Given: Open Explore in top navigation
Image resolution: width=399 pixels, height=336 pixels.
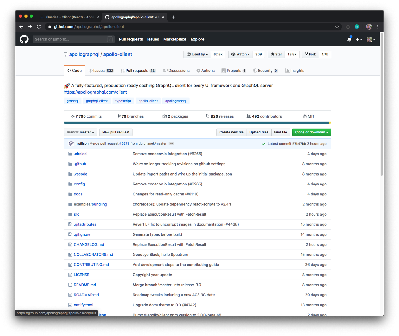Looking at the screenshot, I should (198, 39).
